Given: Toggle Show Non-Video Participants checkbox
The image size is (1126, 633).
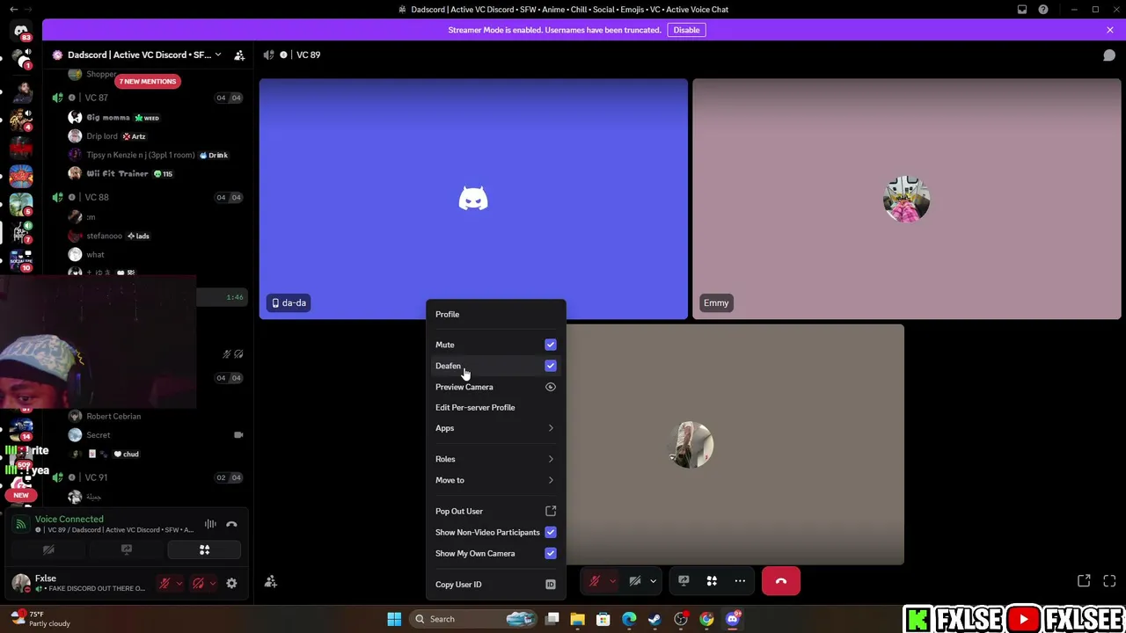Looking at the screenshot, I should (551, 532).
